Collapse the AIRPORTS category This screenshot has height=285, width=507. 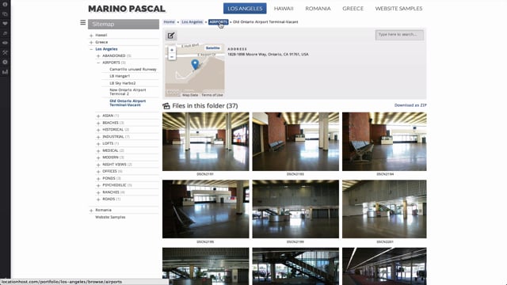(98, 63)
